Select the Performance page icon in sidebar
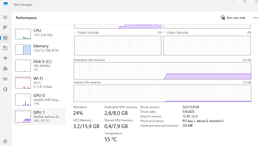 (x=5, y=38)
